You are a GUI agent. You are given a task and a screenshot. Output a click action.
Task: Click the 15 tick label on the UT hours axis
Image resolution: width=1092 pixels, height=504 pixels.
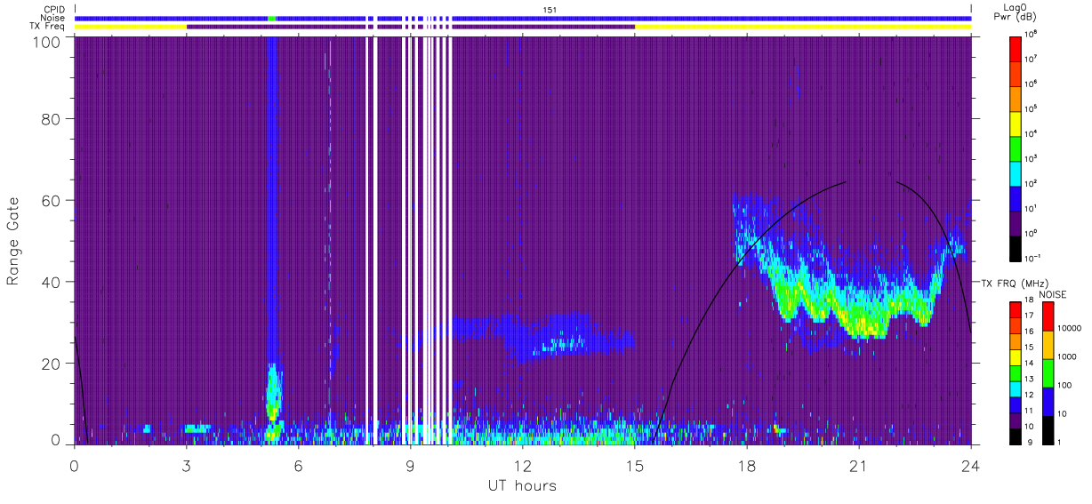pyautogui.click(x=634, y=464)
